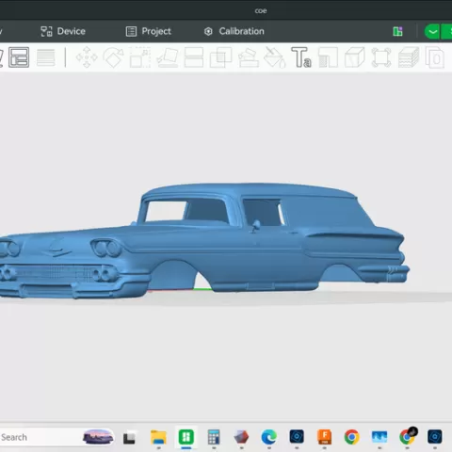
Task: Open the Calibration tab
Action: (234, 31)
